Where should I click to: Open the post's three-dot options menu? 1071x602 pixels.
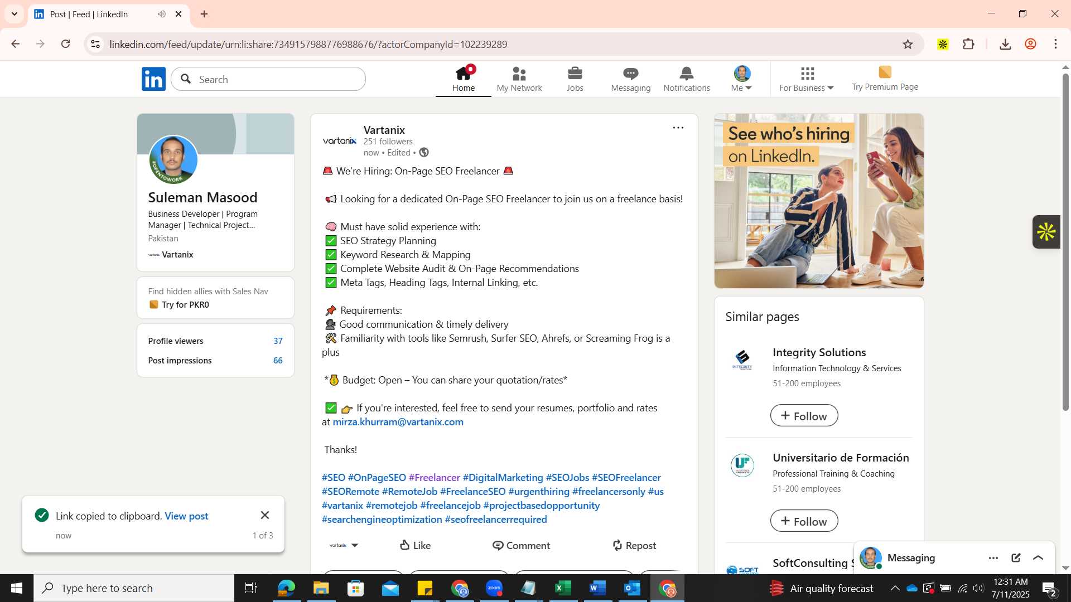click(x=678, y=128)
